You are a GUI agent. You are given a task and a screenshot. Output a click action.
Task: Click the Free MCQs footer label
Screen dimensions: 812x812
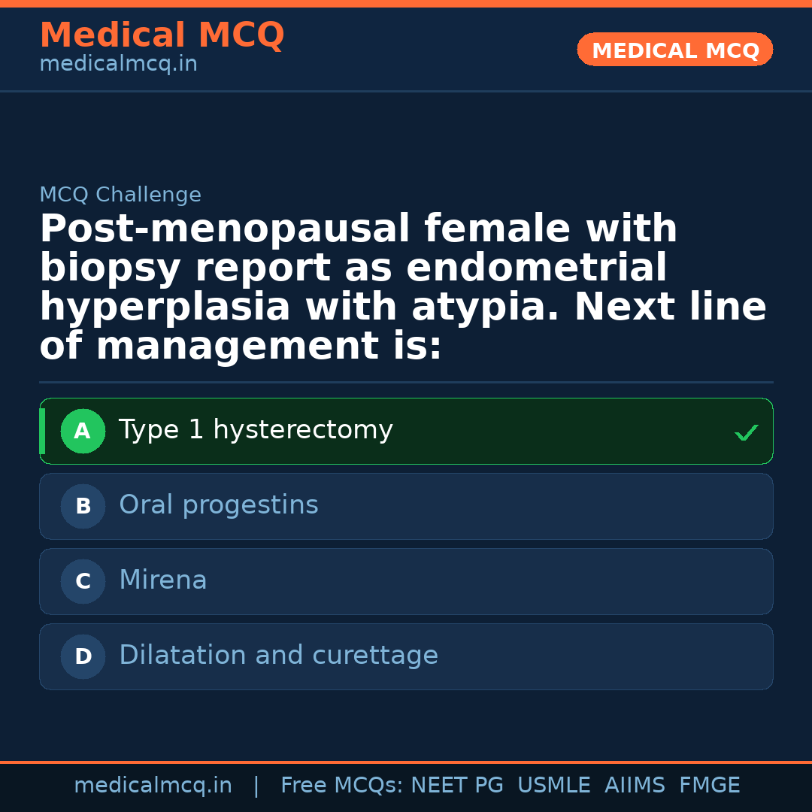coord(342,786)
